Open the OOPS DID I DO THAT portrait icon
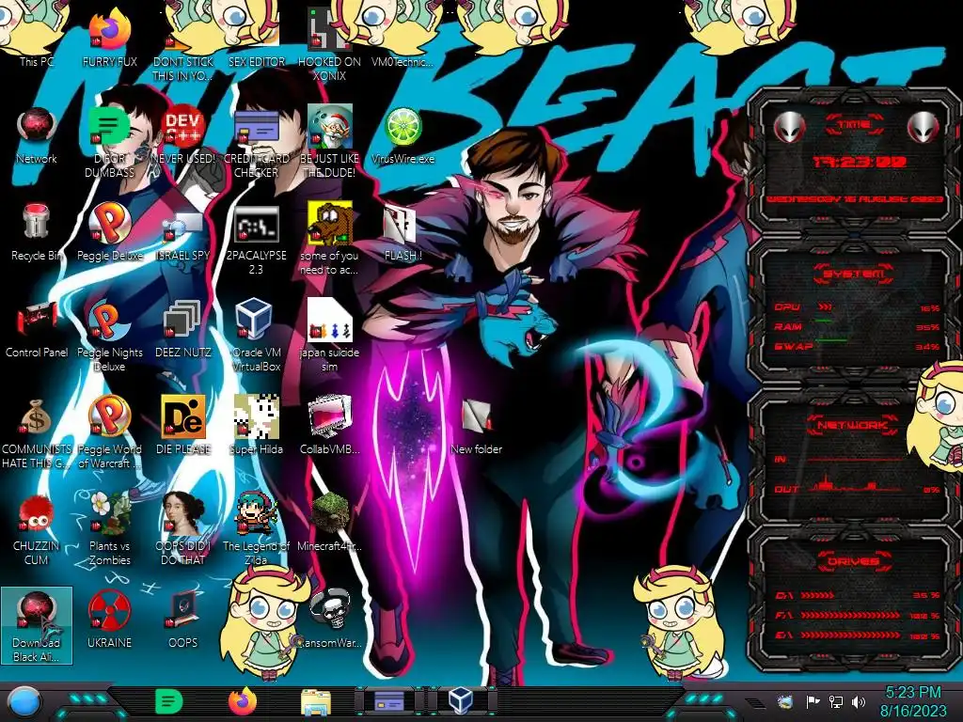Image resolution: width=963 pixels, height=722 pixels. pos(182,529)
